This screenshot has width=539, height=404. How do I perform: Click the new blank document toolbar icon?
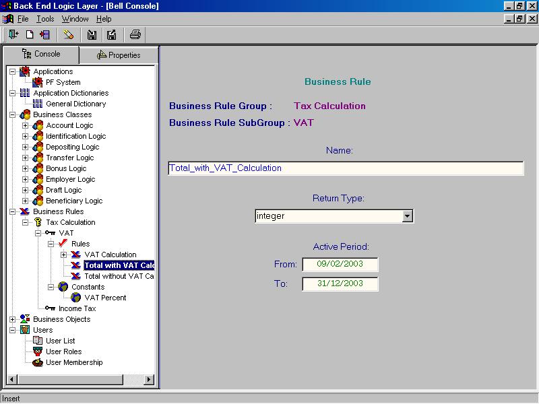pyautogui.click(x=30, y=34)
